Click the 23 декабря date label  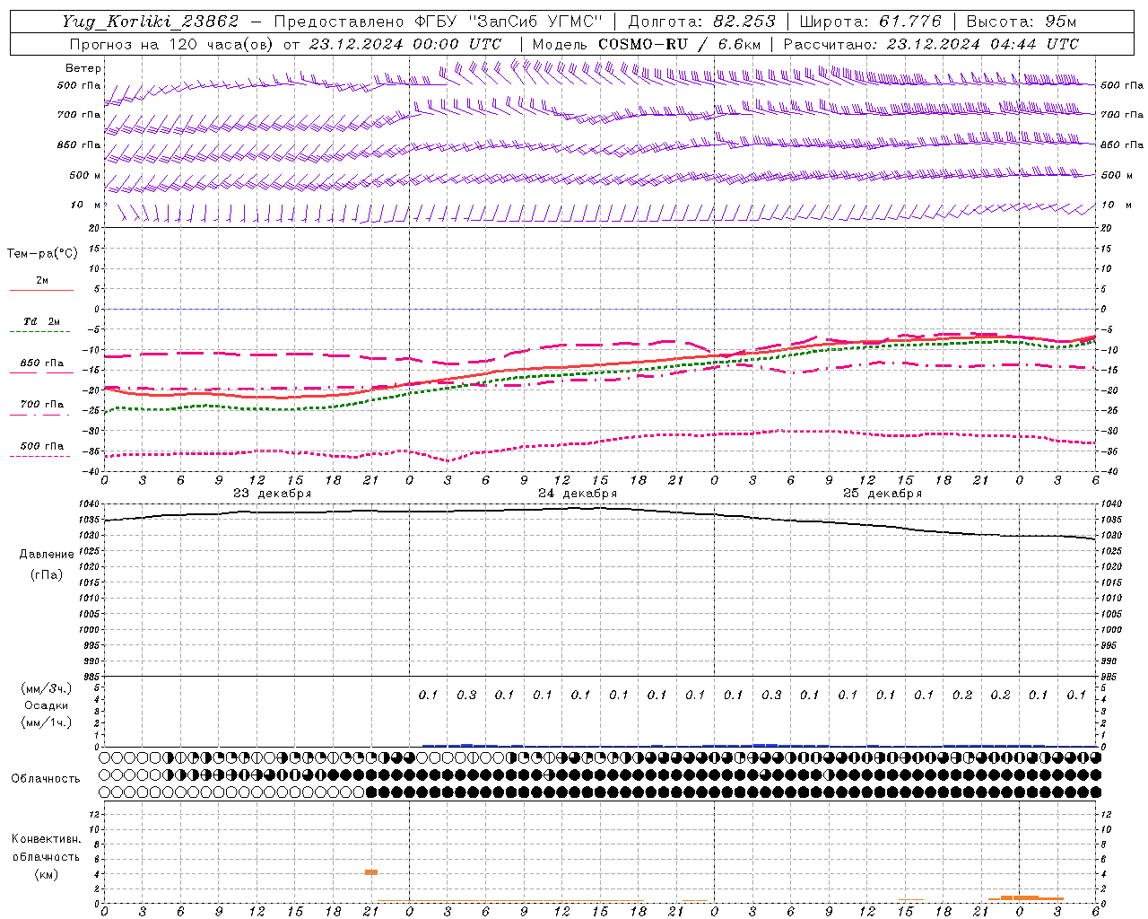tap(273, 494)
